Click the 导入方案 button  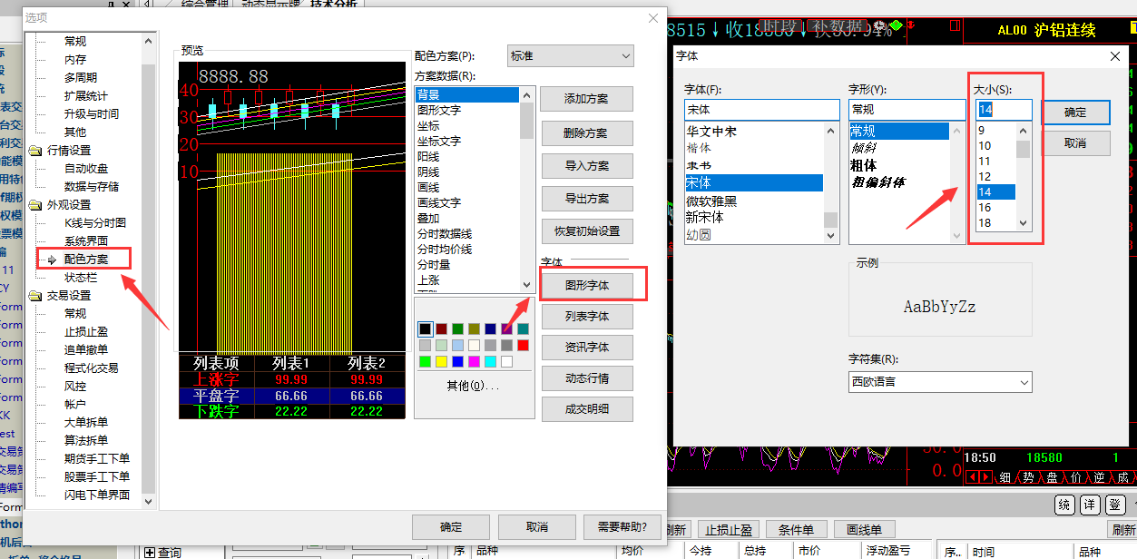[586, 166]
